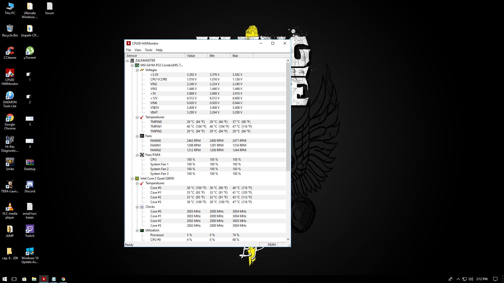
Task: Click the scroll down arrow in HWMonitor
Action: (288, 239)
